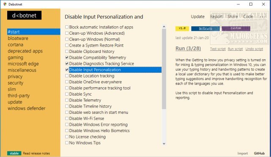
Task: Click the d<botnet logo
Action: tap(24, 15)
